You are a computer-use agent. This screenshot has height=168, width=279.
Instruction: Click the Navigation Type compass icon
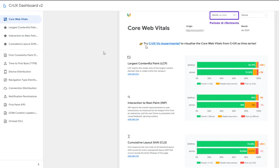5,80
